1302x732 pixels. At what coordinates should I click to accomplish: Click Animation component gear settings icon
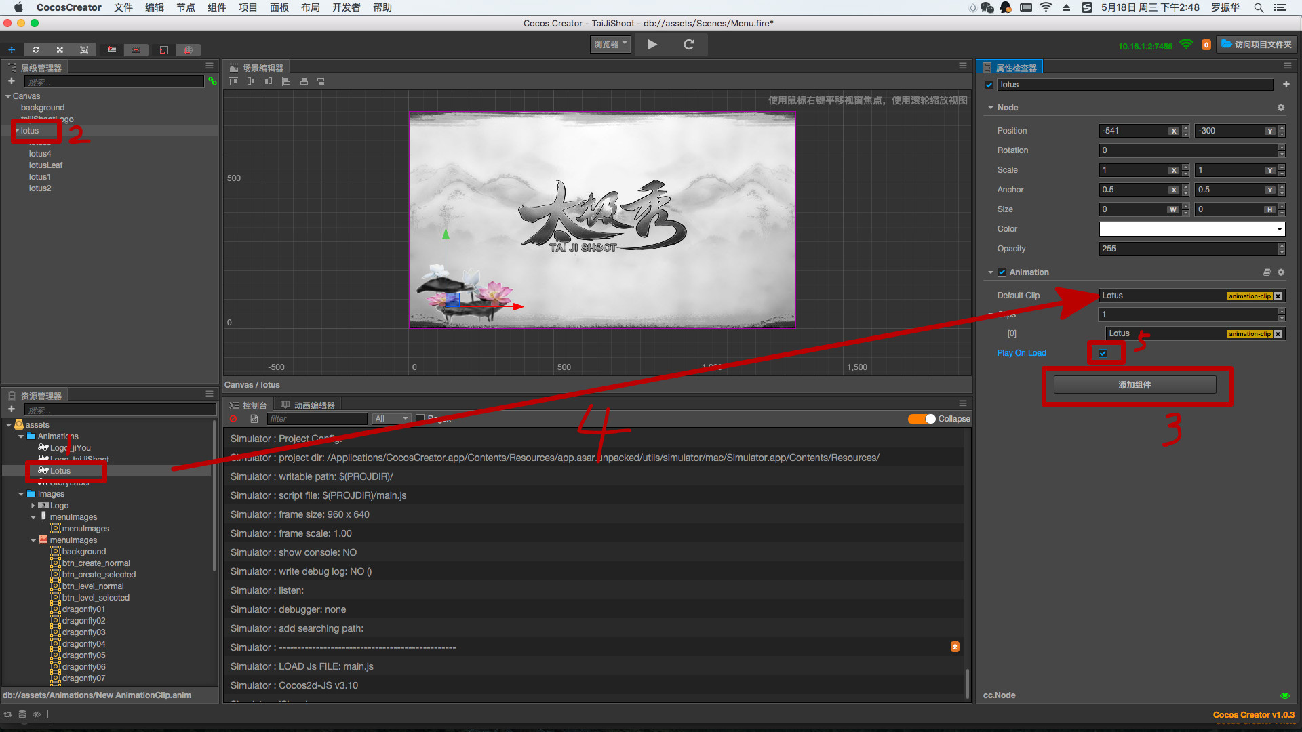tap(1281, 272)
